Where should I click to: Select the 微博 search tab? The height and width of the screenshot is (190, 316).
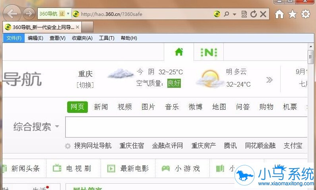[195, 107]
